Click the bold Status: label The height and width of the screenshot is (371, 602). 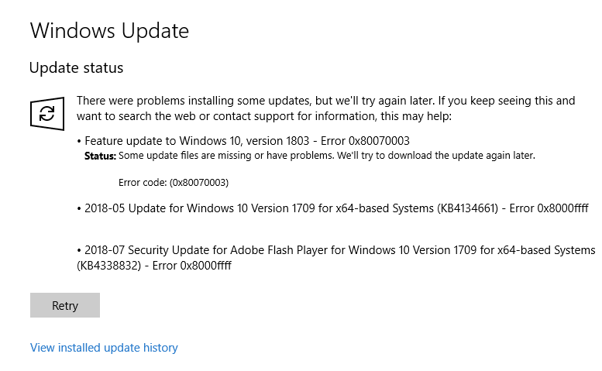100,156
